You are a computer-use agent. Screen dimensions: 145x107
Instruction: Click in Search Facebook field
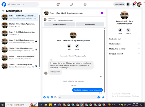point(23,4)
